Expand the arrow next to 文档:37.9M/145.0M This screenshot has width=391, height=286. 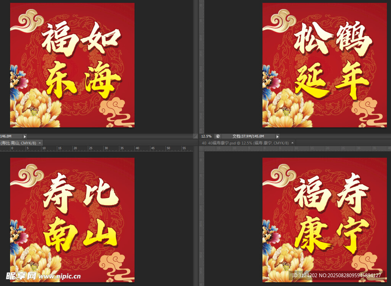point(278,136)
